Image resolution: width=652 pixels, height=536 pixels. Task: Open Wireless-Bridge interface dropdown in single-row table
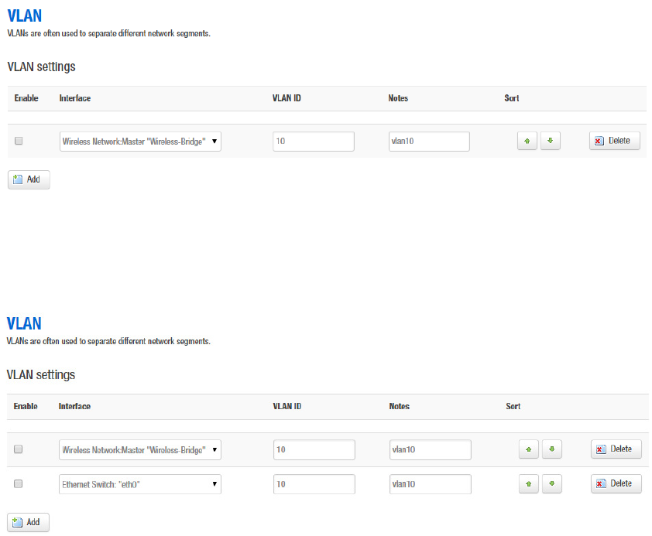pyautogui.click(x=140, y=142)
